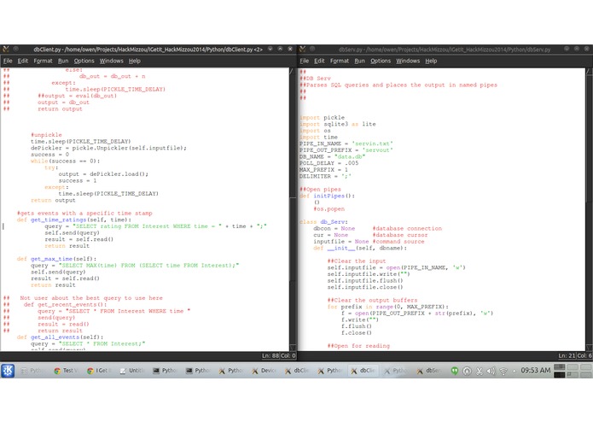Open the Options menu in dbClient.py window

(84, 61)
